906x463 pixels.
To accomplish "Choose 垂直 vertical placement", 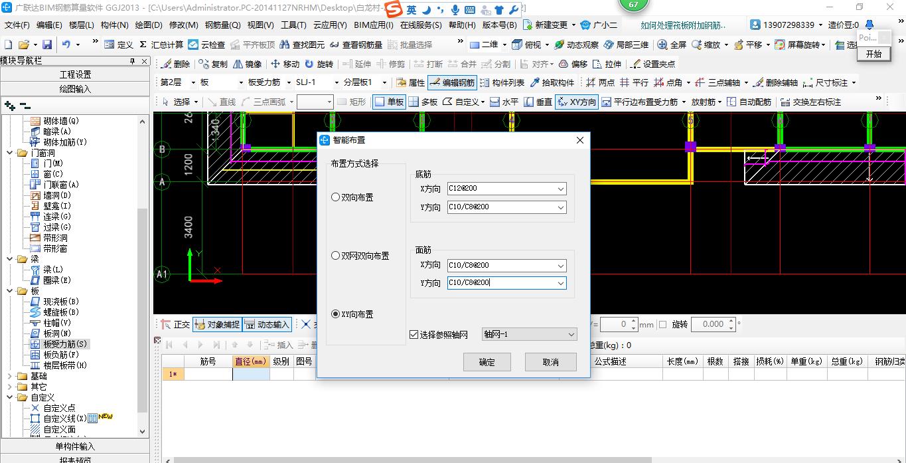I will coord(538,102).
